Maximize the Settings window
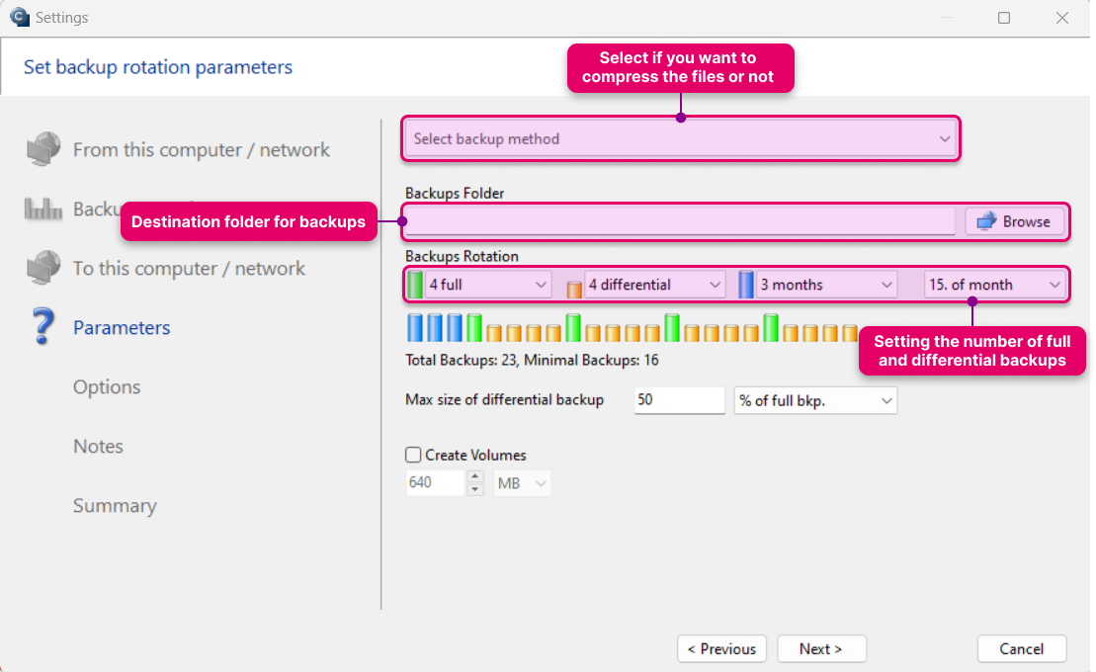The image size is (1096, 672). 1004,18
